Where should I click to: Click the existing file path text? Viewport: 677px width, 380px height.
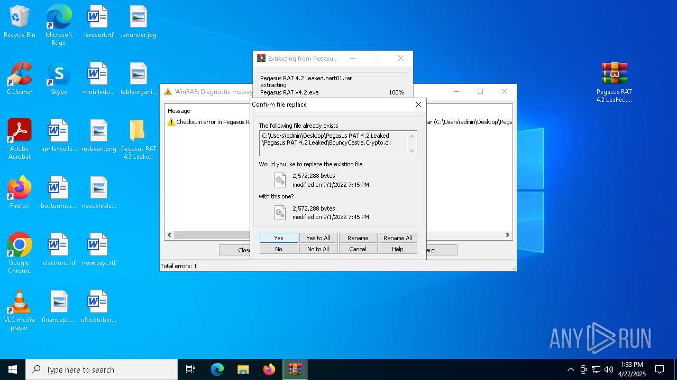click(x=326, y=139)
